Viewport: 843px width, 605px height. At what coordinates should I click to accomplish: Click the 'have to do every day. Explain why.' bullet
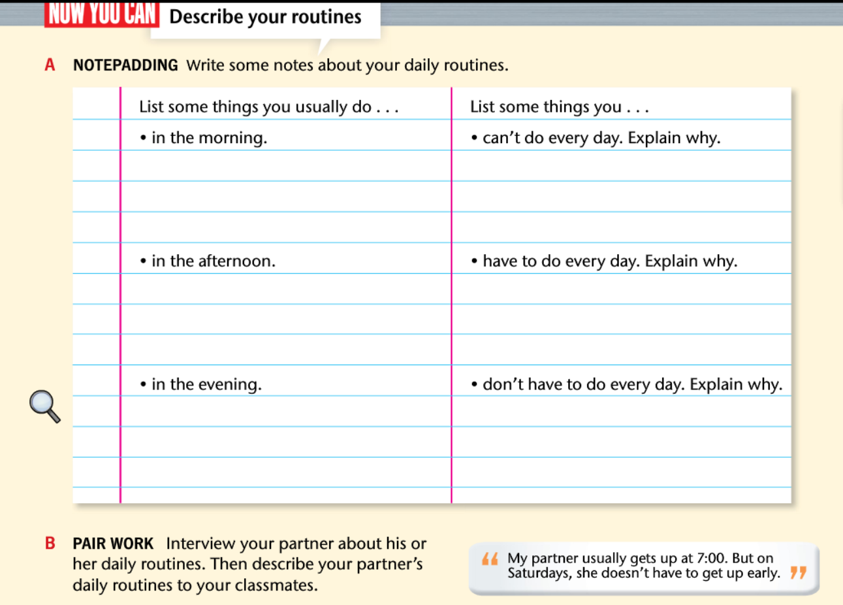[605, 261]
